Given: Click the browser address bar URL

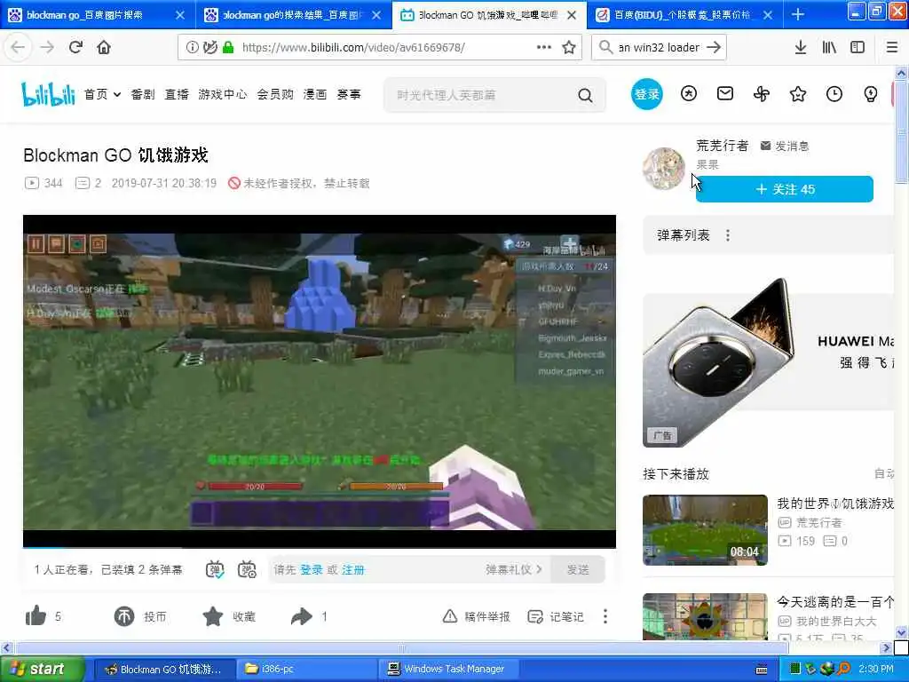Looking at the screenshot, I should (353, 47).
